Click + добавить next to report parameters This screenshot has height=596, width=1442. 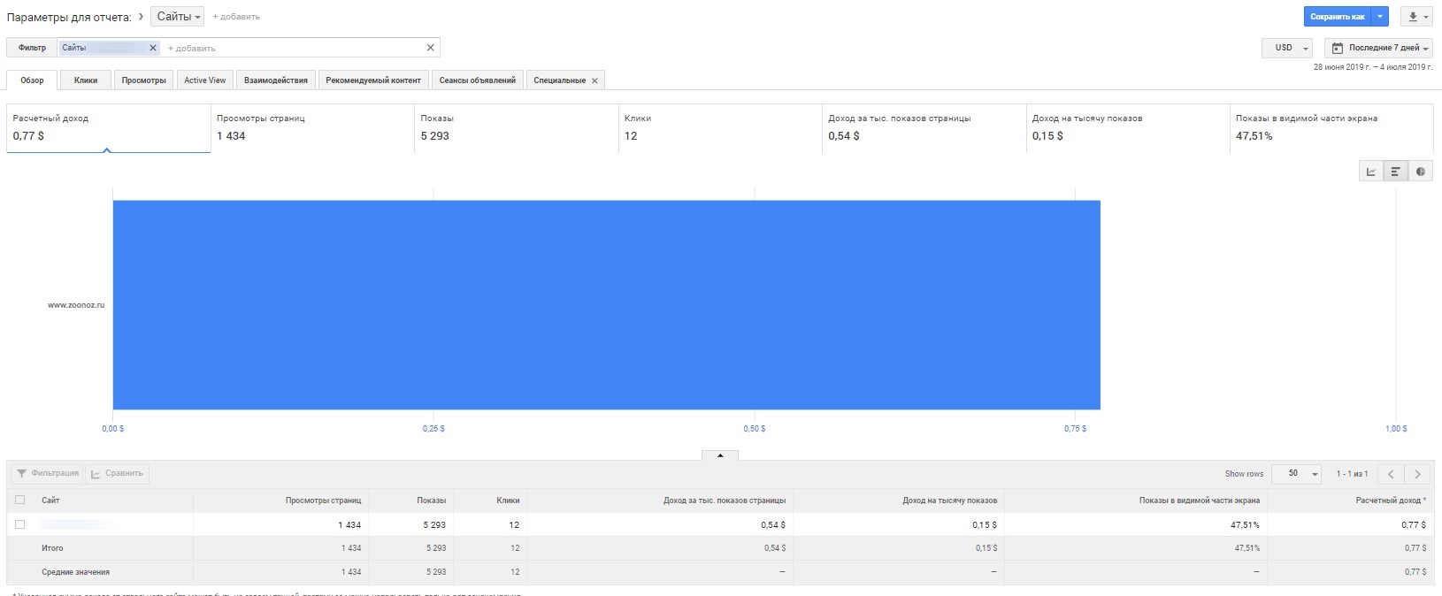[236, 17]
